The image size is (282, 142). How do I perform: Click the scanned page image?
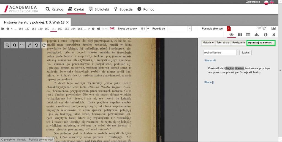103,90
